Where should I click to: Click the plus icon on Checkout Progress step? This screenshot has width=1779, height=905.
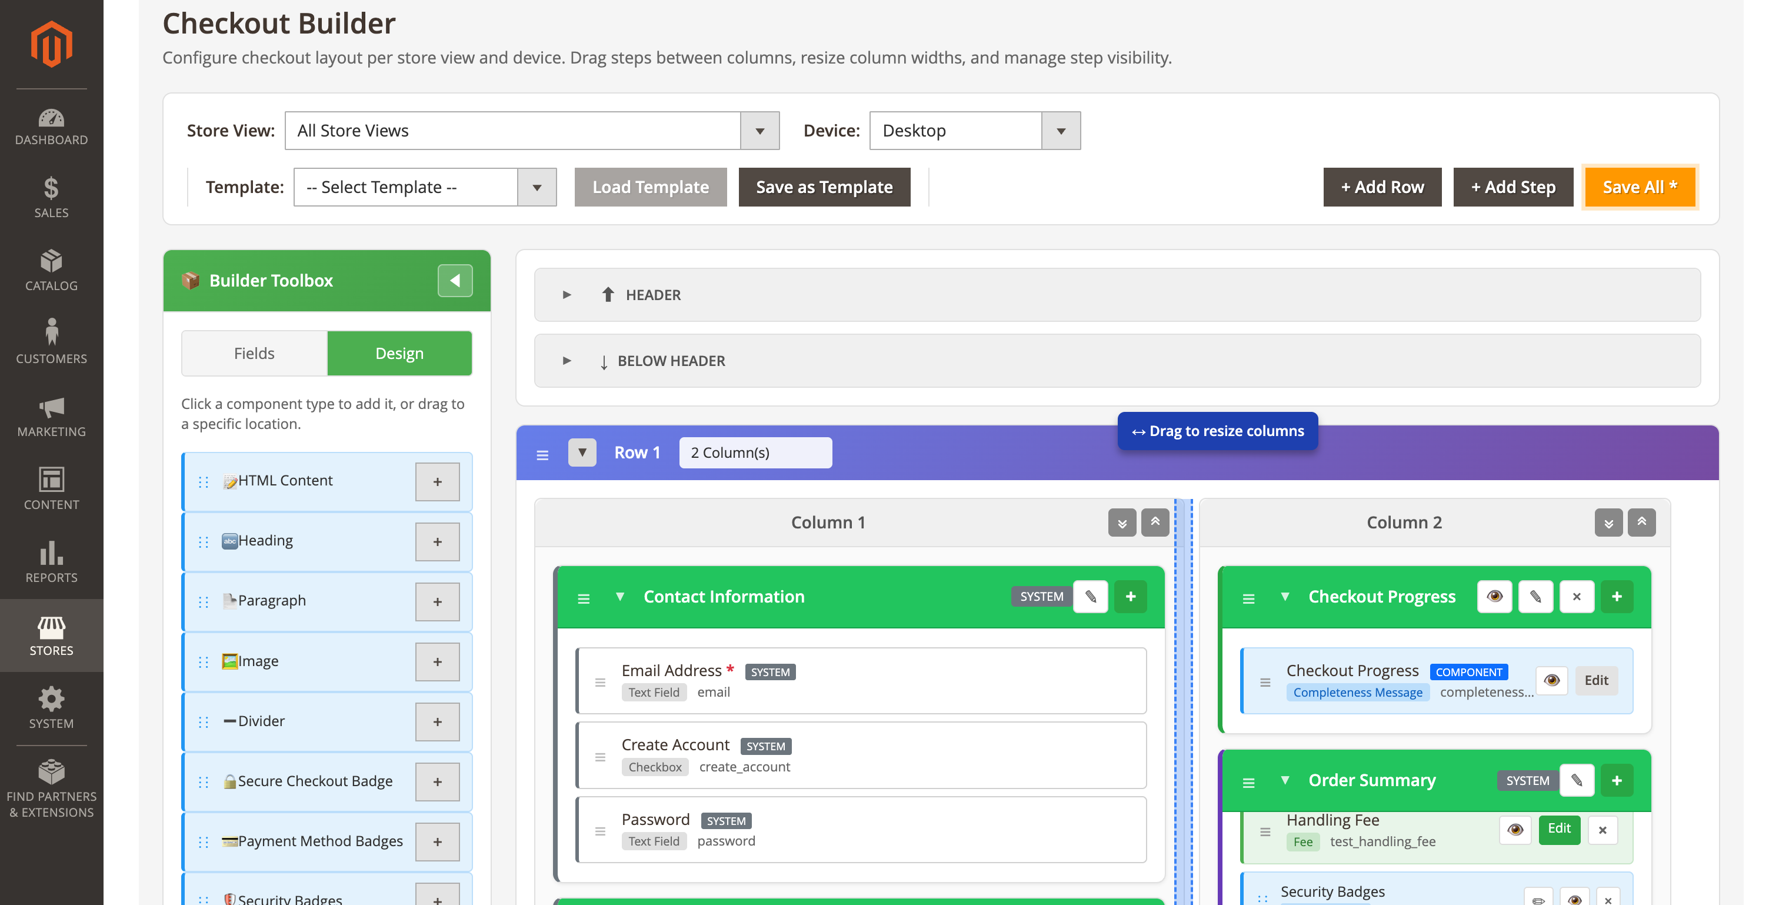tap(1616, 596)
